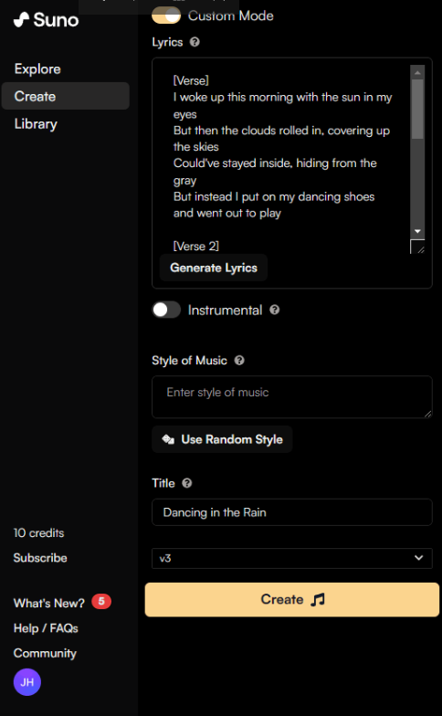Disable the Custom Mode toggle
442x716 pixels.
coord(166,16)
